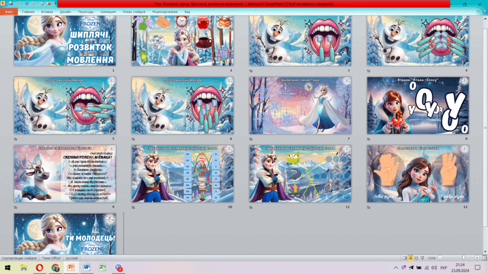Screen dimensions: 488x274
Task: Select the Ти молодець slide thumbnail
Action: 65,234
